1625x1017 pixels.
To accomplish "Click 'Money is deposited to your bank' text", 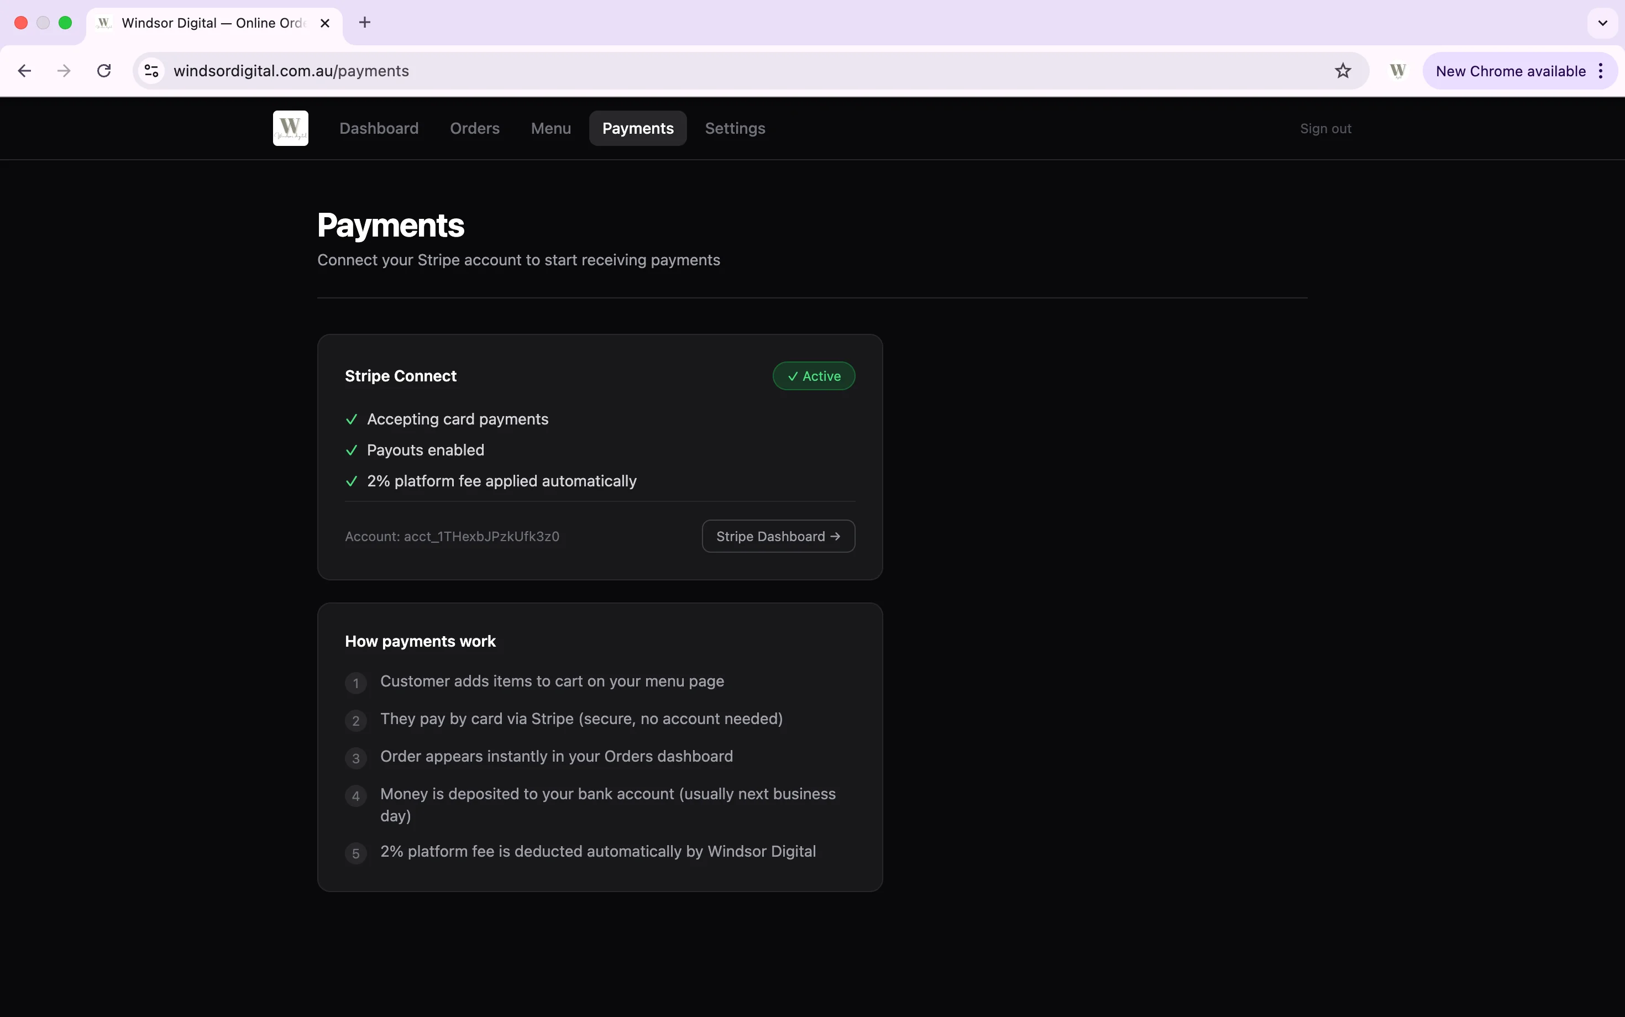I will coord(608,804).
